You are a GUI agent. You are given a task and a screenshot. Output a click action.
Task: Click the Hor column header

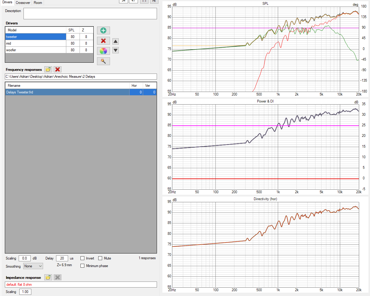pos(136,86)
